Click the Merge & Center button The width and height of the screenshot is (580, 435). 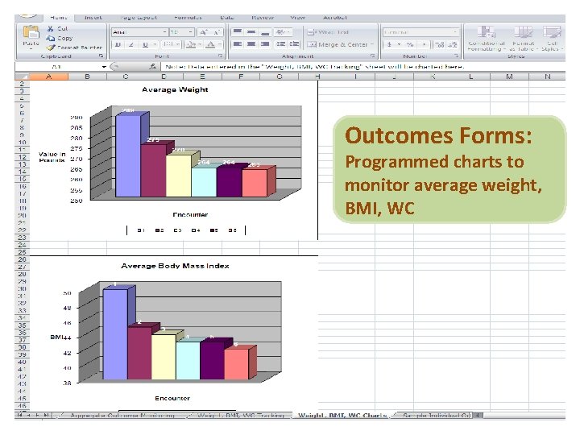(x=338, y=44)
